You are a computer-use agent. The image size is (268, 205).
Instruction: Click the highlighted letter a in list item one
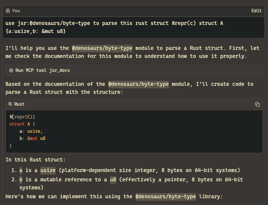(x=21, y=170)
